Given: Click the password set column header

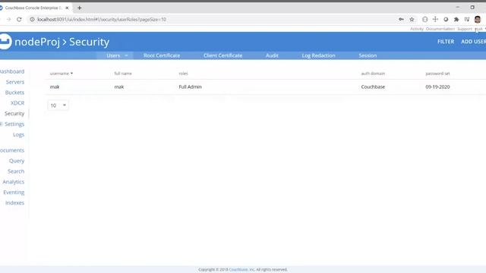Looking at the screenshot, I should point(437,74).
